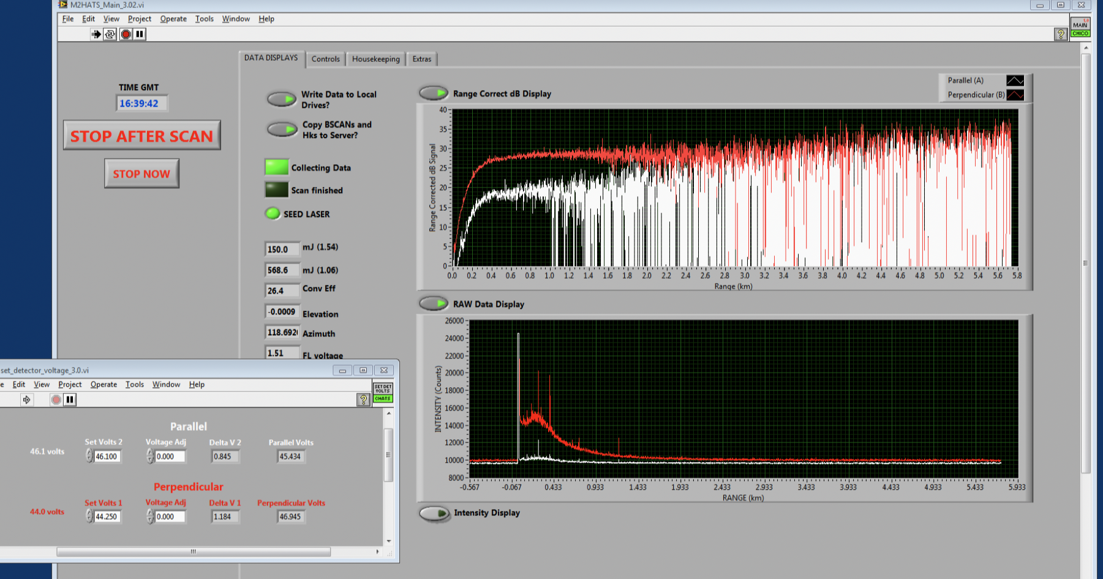
Task: Open context help in main window
Action: coord(1061,34)
